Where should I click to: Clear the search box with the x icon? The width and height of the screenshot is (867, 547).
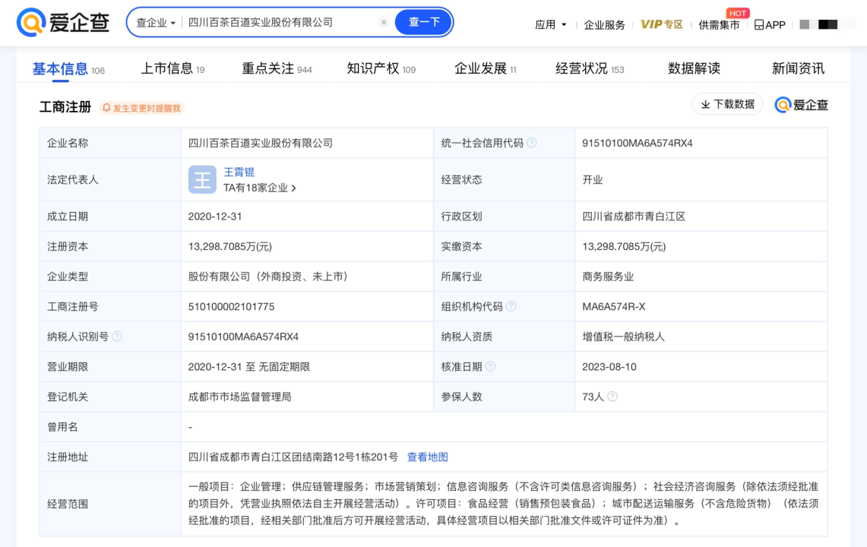click(384, 22)
